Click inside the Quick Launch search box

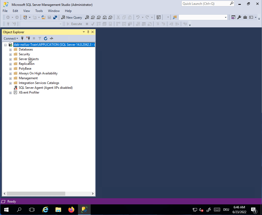(x=207, y=3)
